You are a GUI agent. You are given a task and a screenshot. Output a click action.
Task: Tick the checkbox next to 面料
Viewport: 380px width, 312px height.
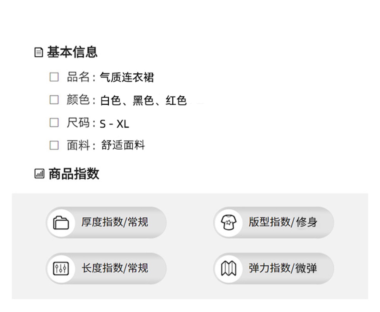54,145
